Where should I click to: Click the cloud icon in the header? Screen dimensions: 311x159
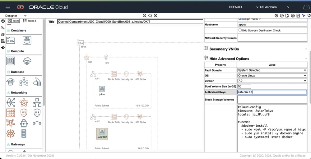coord(306,7)
